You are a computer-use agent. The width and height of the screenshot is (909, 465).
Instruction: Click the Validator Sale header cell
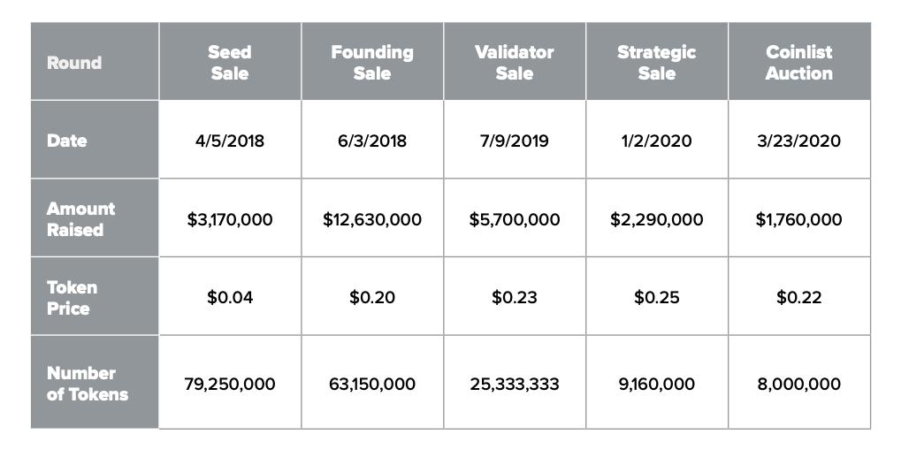pos(515,63)
